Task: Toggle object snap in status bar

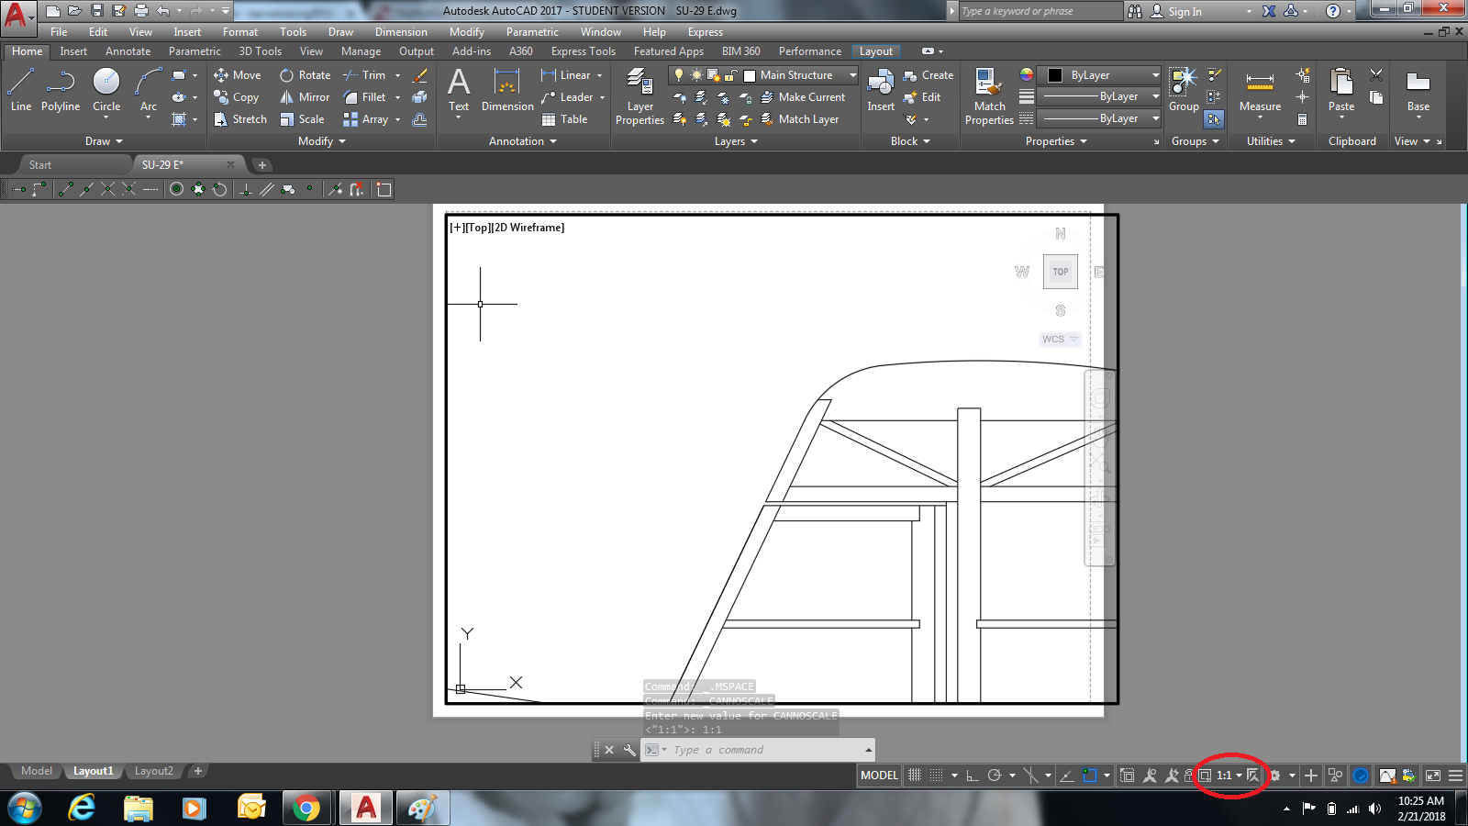Action: 1090,776
